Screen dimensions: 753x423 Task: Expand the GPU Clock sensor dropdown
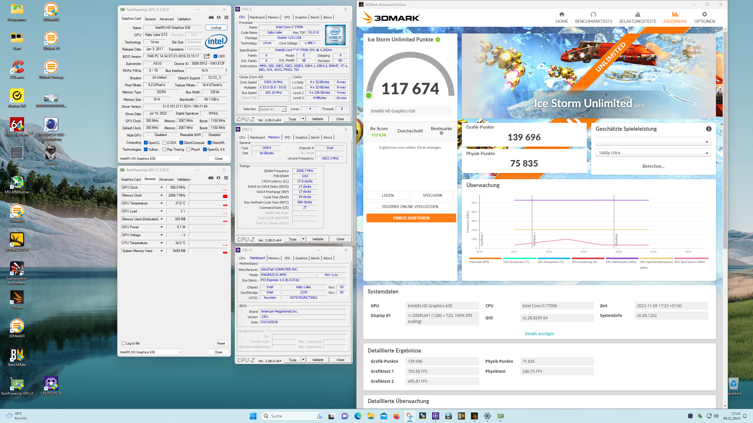[x=161, y=187]
